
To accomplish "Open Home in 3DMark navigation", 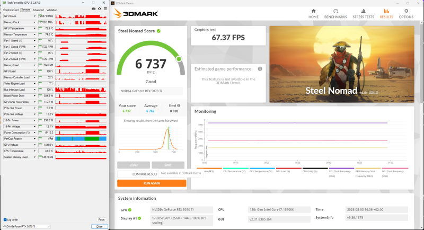I will 313,13.
